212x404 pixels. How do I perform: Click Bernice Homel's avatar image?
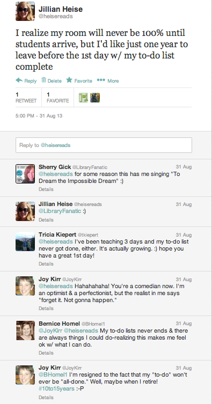(x=25, y=330)
